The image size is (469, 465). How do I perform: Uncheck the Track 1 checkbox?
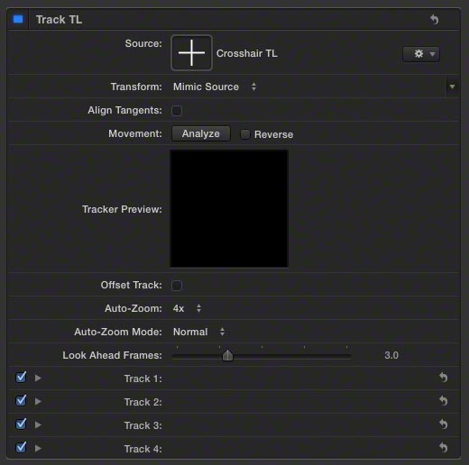pyautogui.click(x=21, y=378)
